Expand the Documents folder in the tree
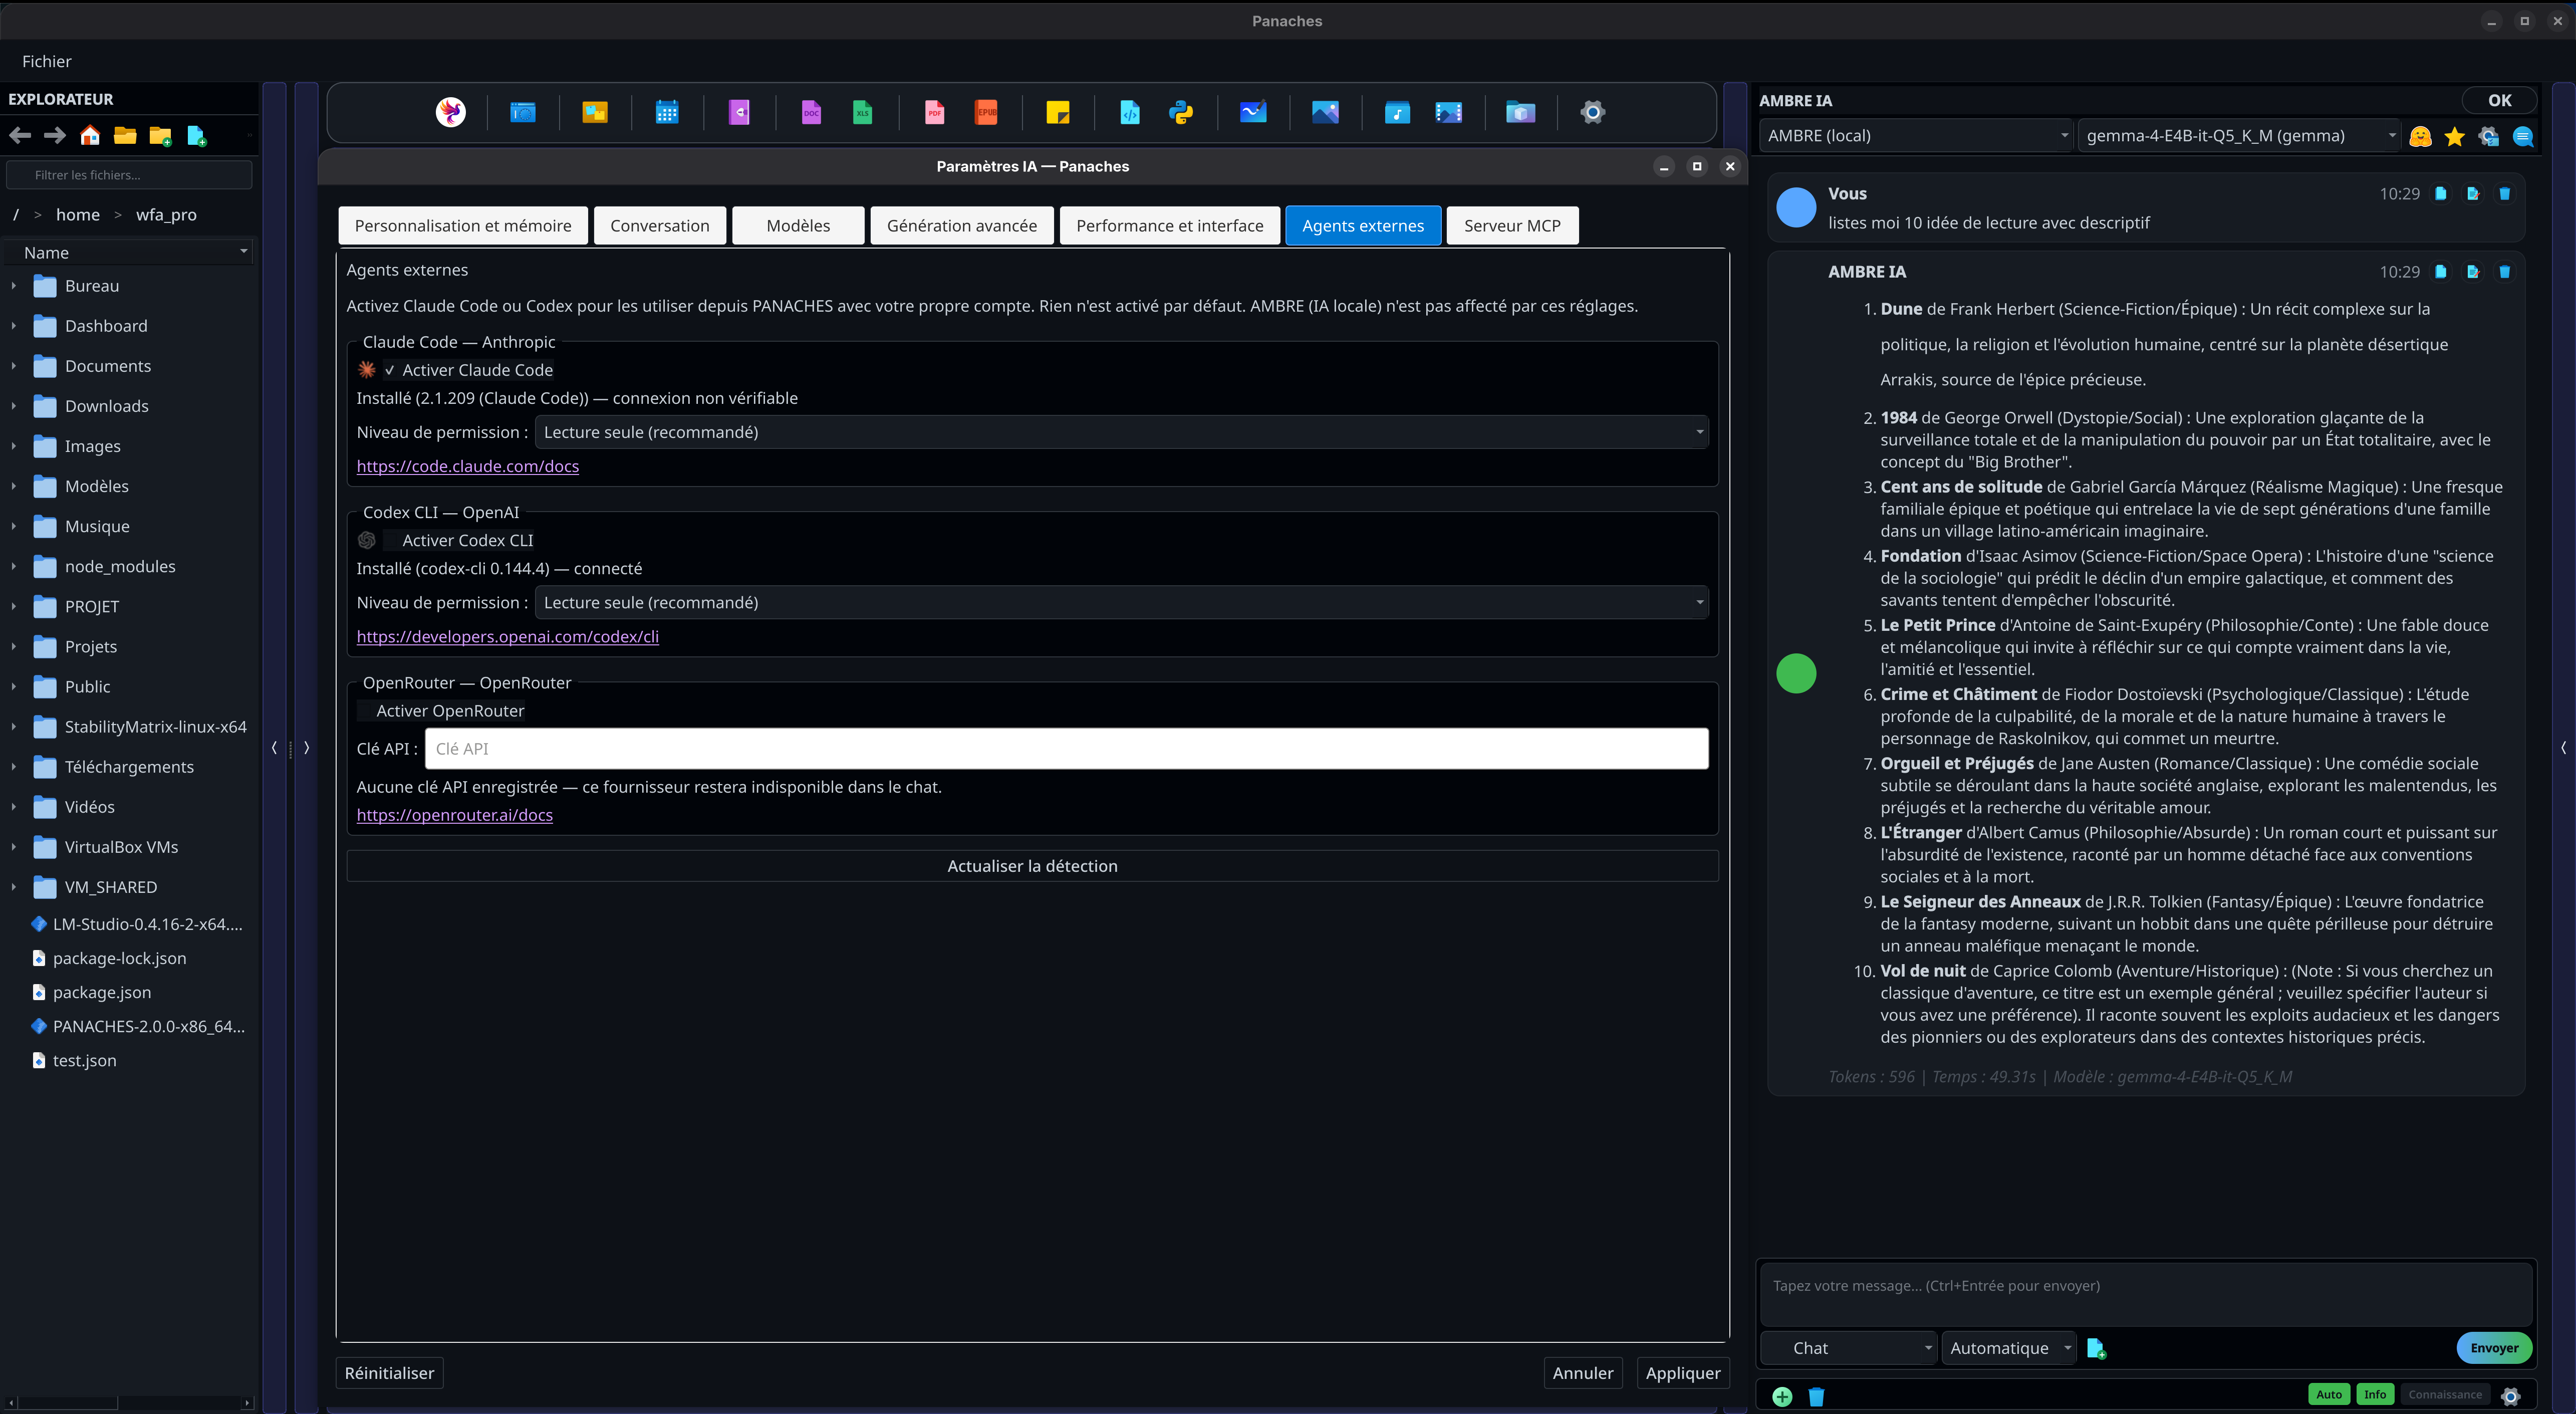 coord(13,366)
